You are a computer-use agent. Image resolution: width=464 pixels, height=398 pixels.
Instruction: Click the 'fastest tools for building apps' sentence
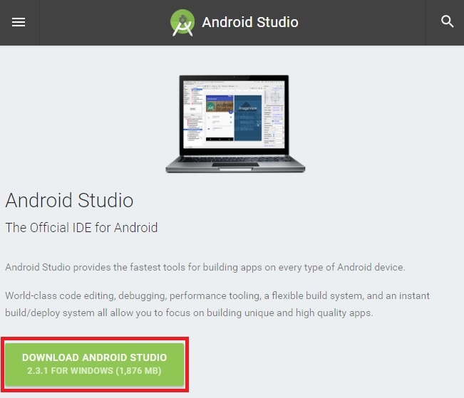pyautogui.click(x=205, y=267)
